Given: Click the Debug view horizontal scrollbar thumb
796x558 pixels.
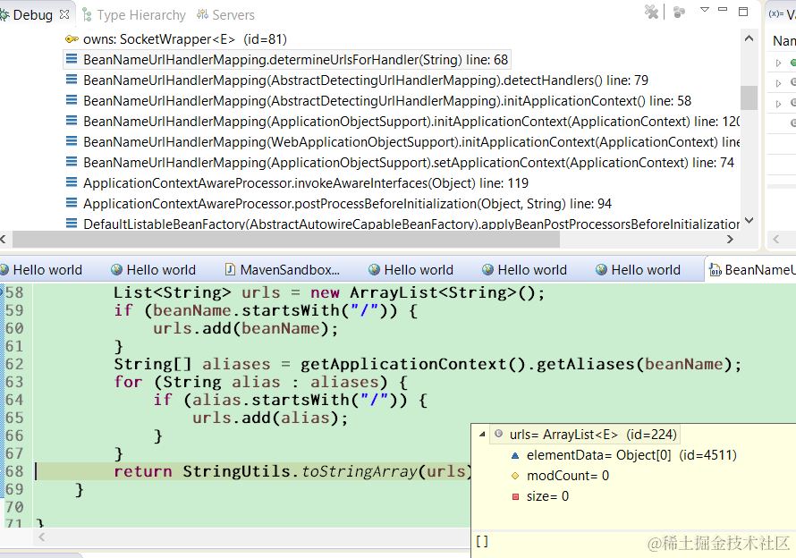Looking at the screenshot, I should [286, 239].
